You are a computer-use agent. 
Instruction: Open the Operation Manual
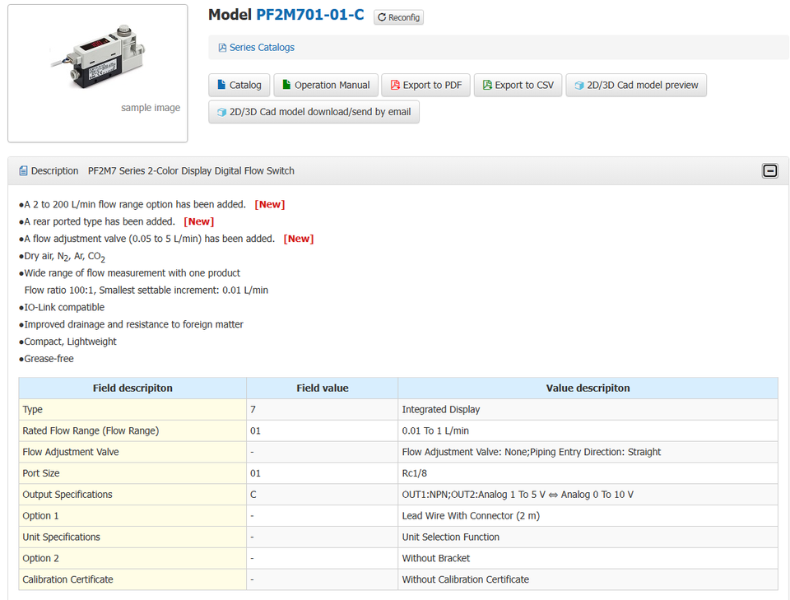[326, 85]
